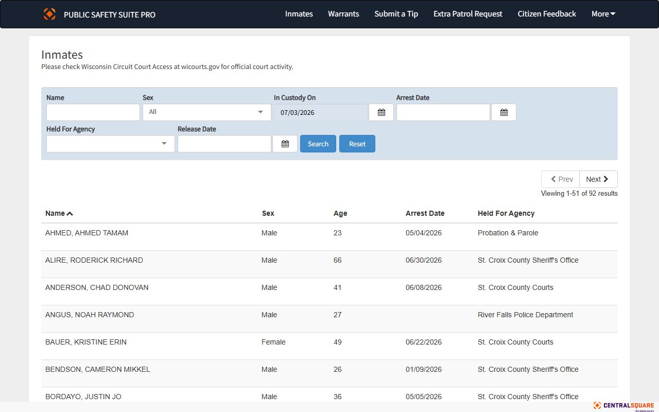Click the Reset button
The image size is (659, 412).
(357, 144)
